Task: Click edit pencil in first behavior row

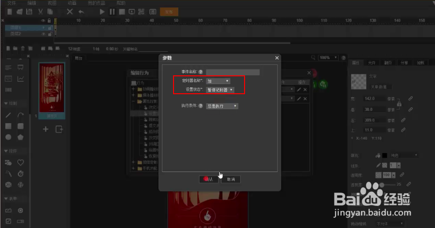Action: coord(299,89)
